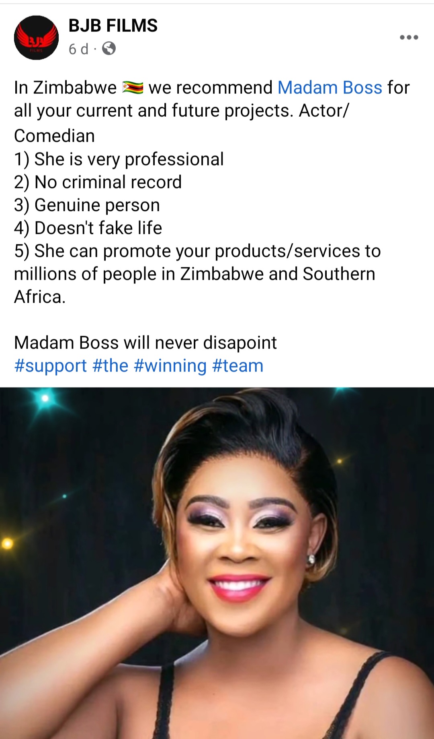
Task: Click the "In Zimbabwe" opening text
Action: click(66, 88)
